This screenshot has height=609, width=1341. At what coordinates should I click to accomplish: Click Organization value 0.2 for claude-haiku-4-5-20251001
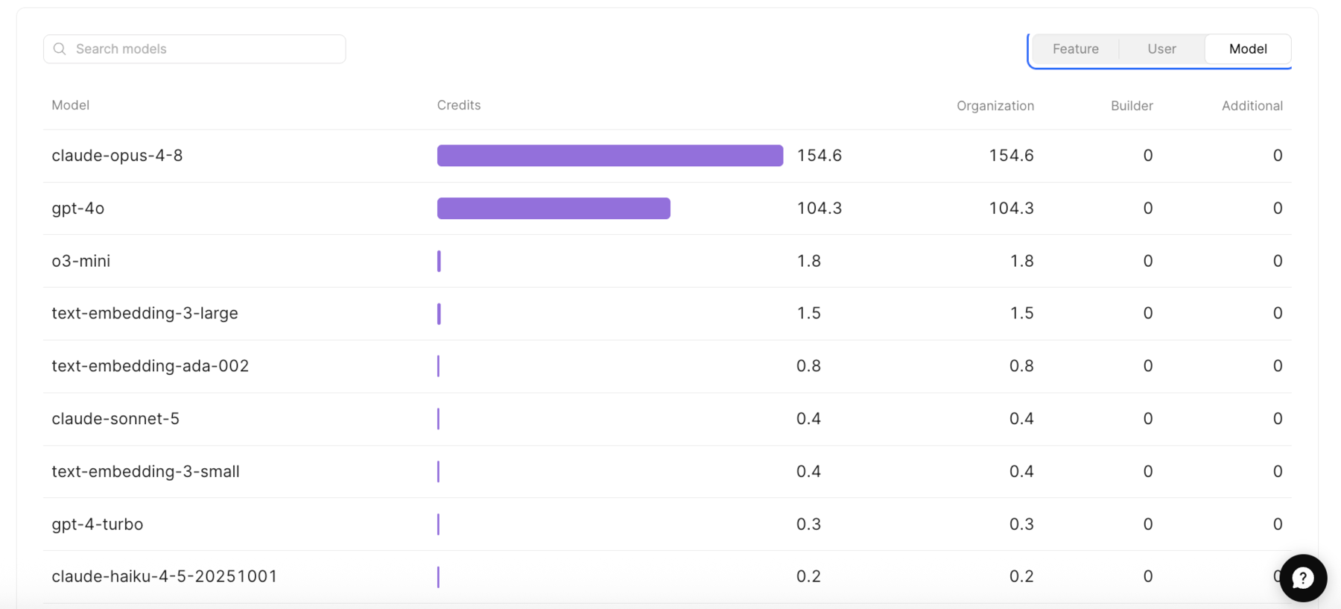click(1022, 576)
